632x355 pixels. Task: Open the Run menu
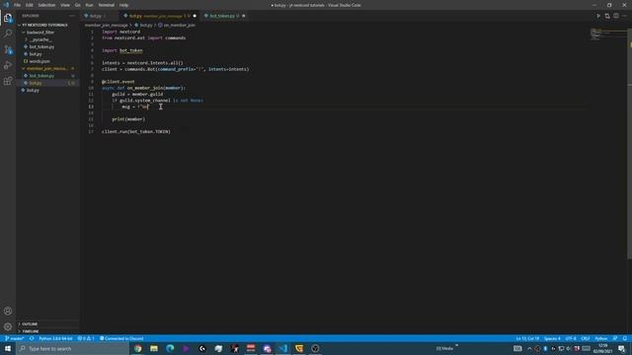[89, 5]
